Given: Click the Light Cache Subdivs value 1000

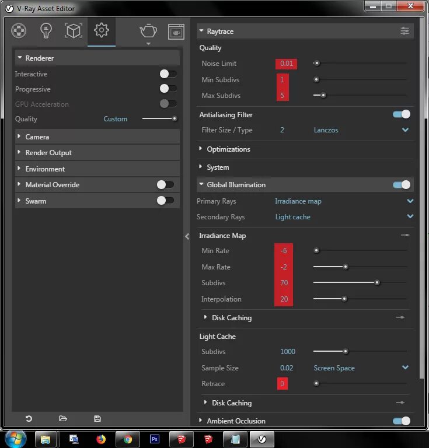Looking at the screenshot, I should [288, 351].
